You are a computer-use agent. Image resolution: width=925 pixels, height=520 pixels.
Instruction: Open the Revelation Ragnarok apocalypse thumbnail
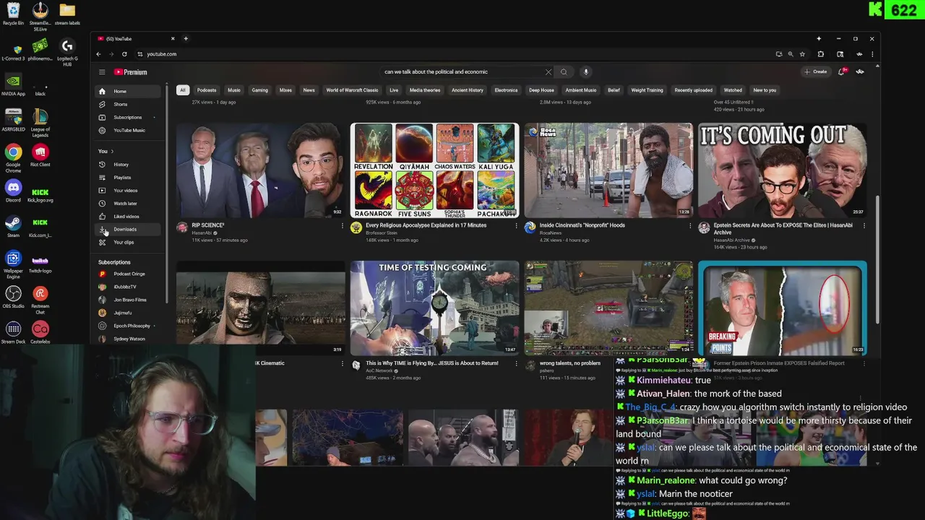(434, 170)
